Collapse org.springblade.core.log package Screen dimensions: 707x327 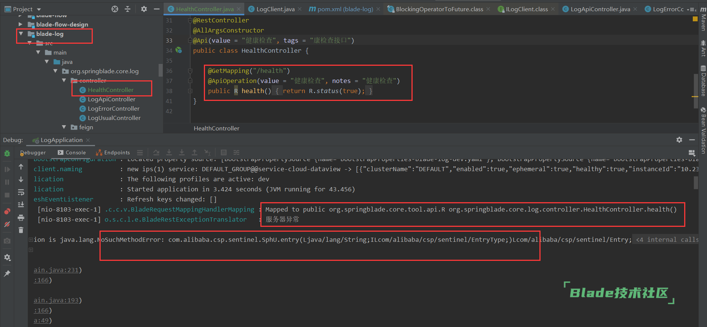pyautogui.click(x=55, y=71)
